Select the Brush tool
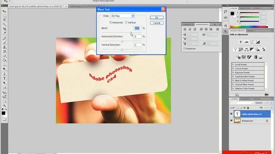Image resolution: width=275 pixels, height=154 pixels. point(4,43)
